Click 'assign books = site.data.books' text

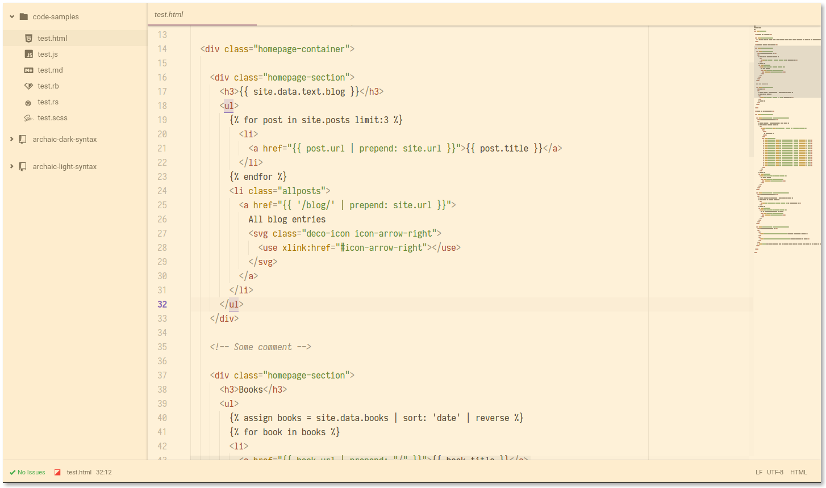click(316, 418)
